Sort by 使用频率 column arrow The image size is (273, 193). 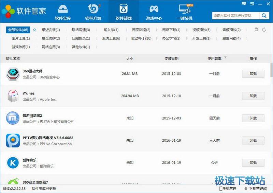pos(225,57)
